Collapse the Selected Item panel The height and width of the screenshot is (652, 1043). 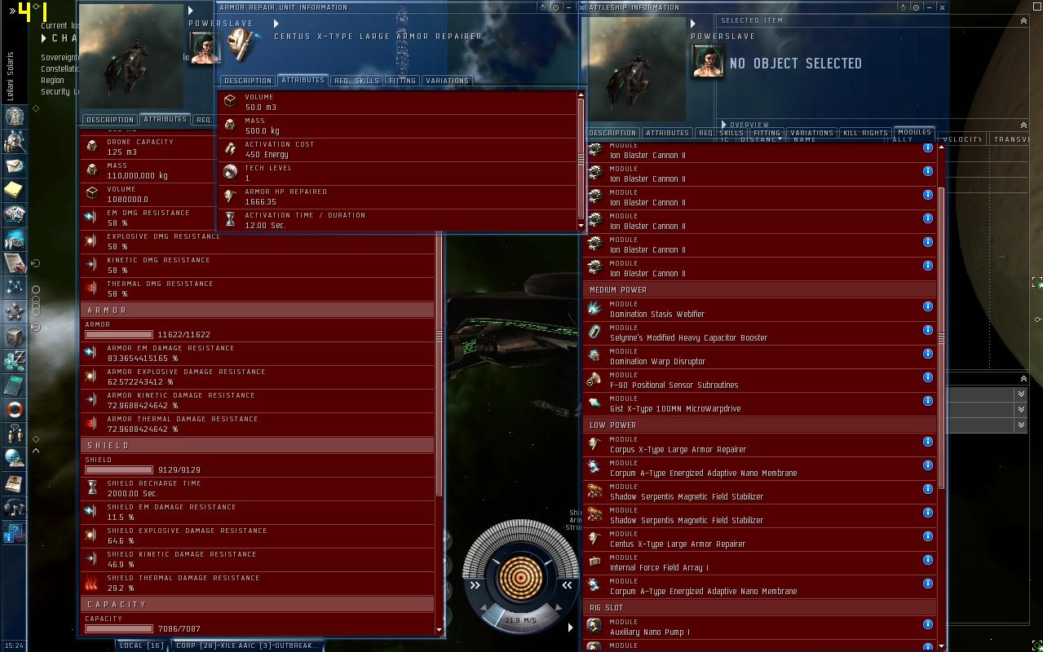click(1023, 20)
